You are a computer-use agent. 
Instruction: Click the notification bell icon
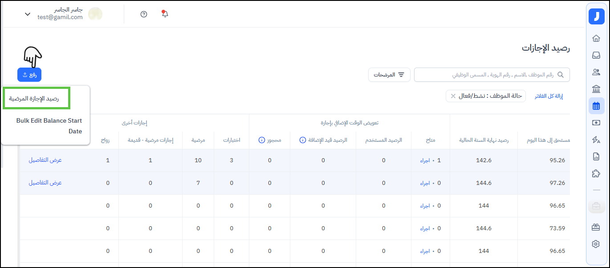pyautogui.click(x=165, y=14)
